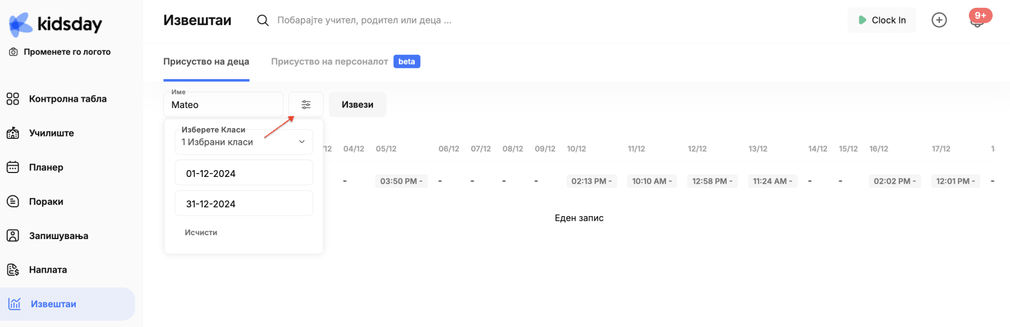1010x327 pixels.
Task: Click Исчисти to clear filters
Action: pyautogui.click(x=201, y=232)
